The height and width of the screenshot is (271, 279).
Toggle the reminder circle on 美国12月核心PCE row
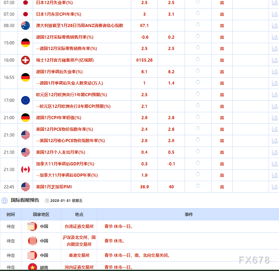[x=198, y=141]
